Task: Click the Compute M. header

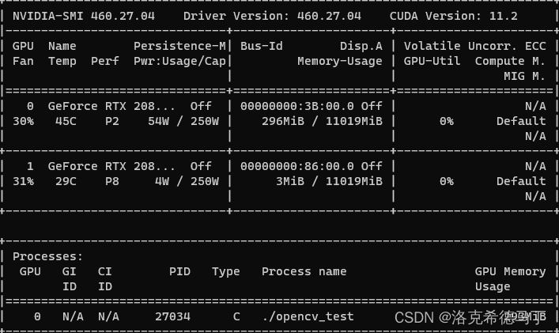Action: (x=510, y=62)
